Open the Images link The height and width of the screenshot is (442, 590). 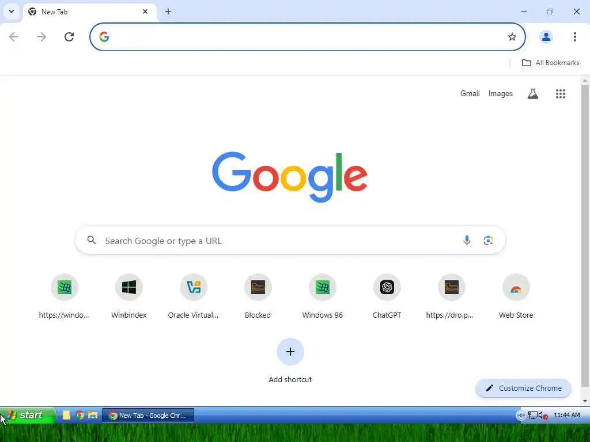point(501,94)
